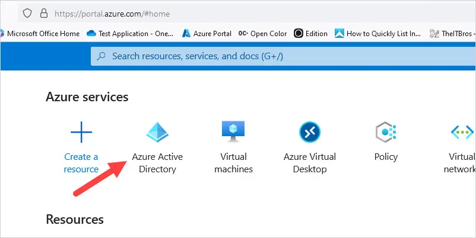Open the Policy hexagon icon

386,132
